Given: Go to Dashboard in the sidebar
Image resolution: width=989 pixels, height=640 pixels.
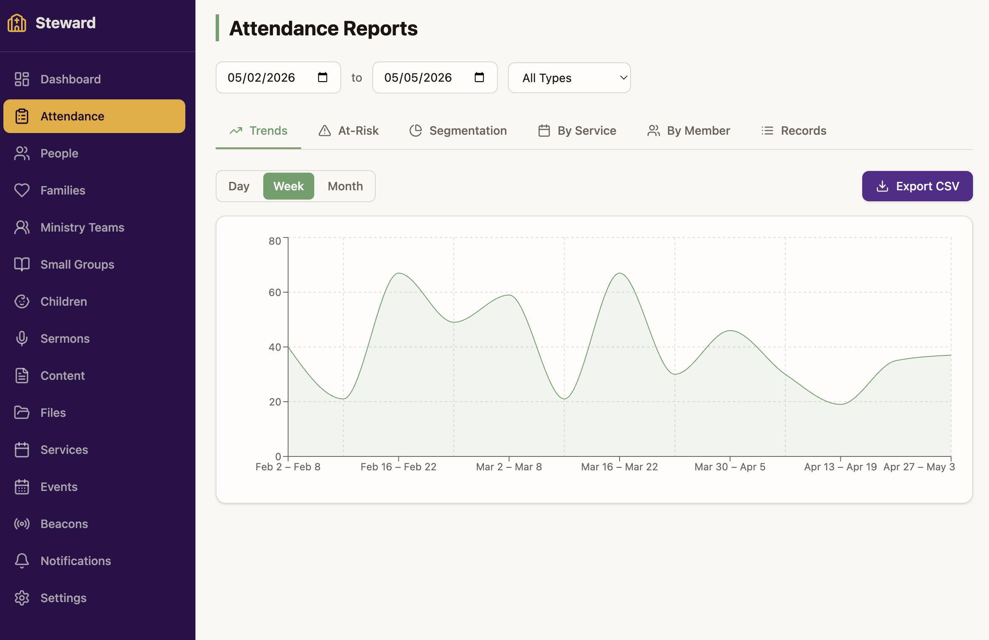Looking at the screenshot, I should [x=94, y=79].
